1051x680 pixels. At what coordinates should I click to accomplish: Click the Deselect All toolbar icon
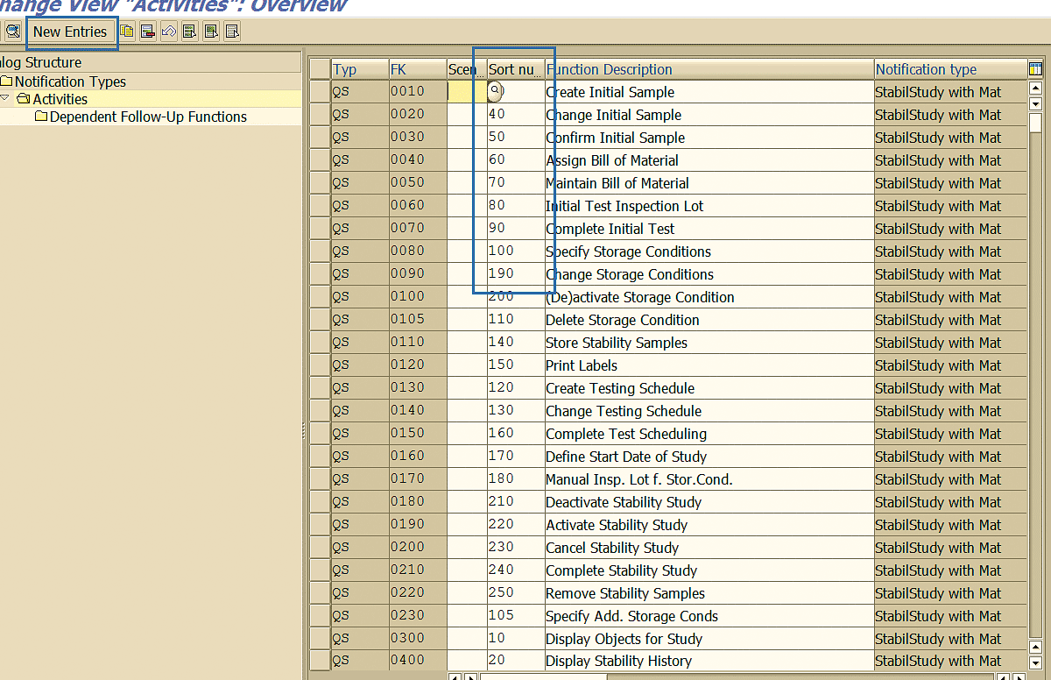[232, 32]
